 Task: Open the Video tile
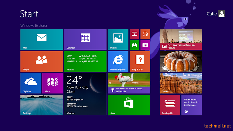coord(134,34)
